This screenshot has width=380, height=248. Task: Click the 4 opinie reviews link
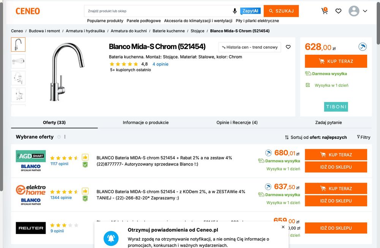tap(160, 64)
